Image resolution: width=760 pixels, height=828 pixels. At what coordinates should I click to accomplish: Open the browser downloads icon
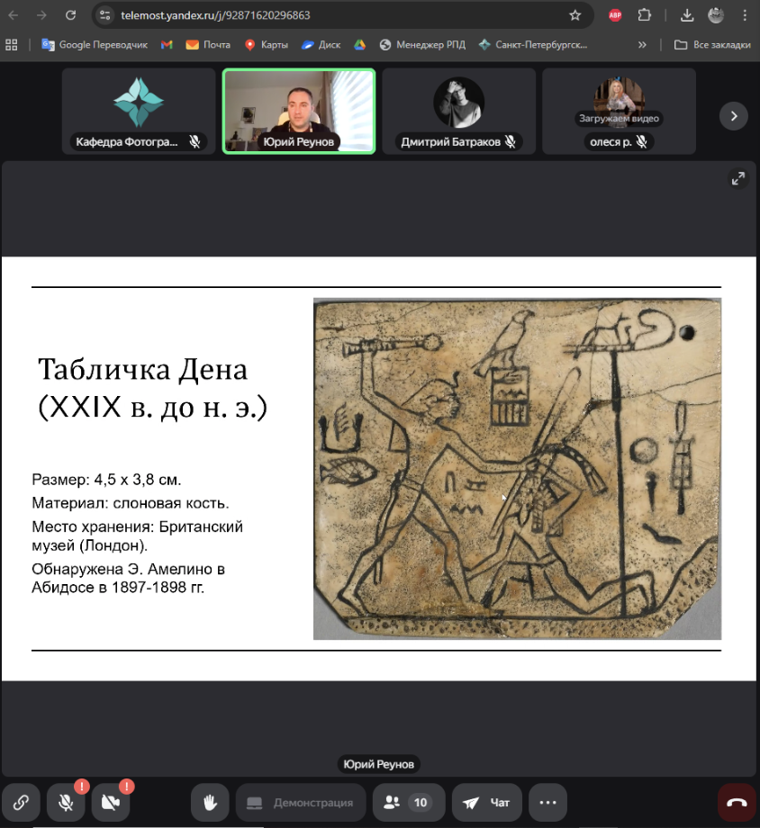(x=687, y=15)
